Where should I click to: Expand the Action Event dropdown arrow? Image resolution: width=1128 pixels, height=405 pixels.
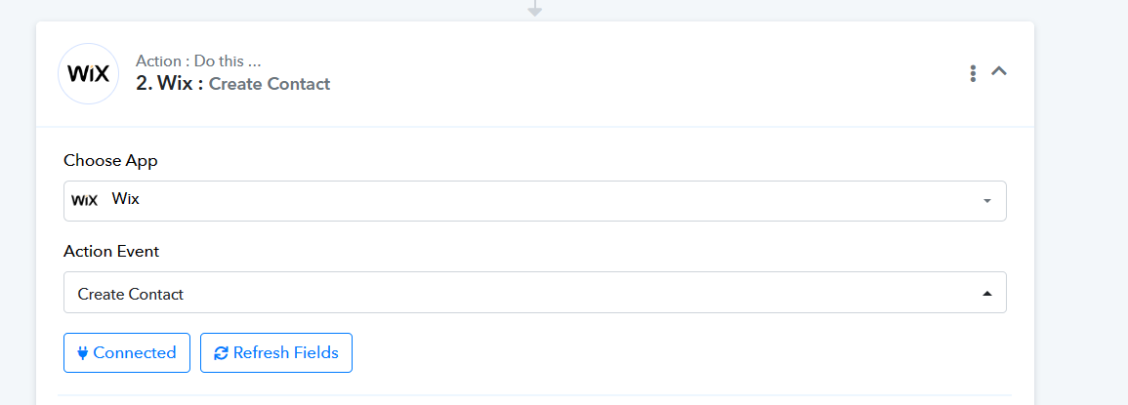(986, 293)
